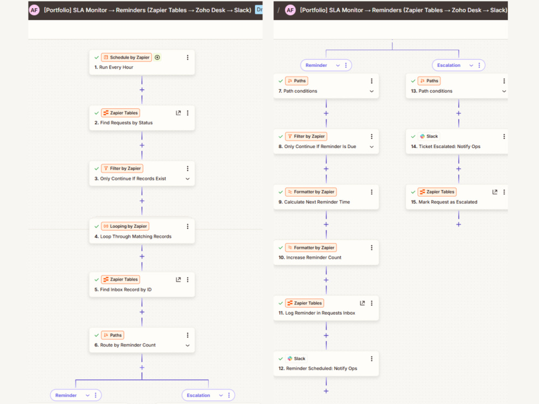Select Paths badge on step 6
This screenshot has height=404, width=539.
[x=113, y=335]
